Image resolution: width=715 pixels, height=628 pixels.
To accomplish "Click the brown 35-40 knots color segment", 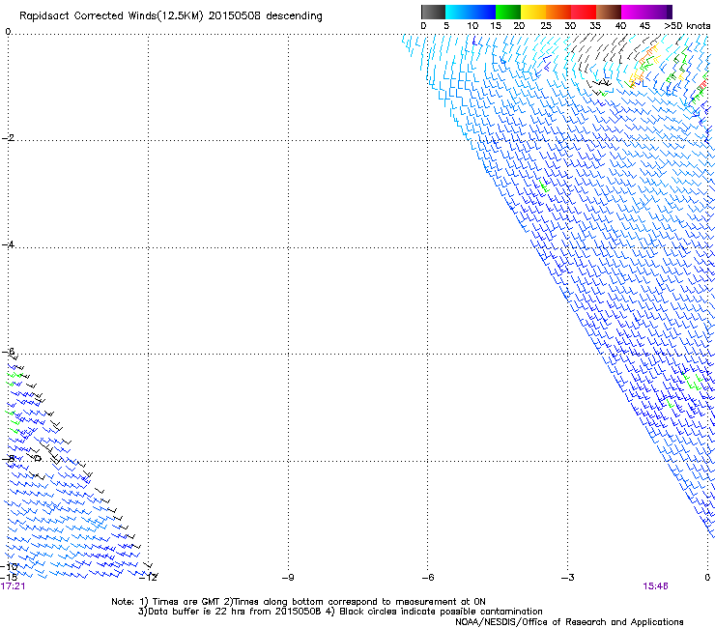I will (x=609, y=12).
